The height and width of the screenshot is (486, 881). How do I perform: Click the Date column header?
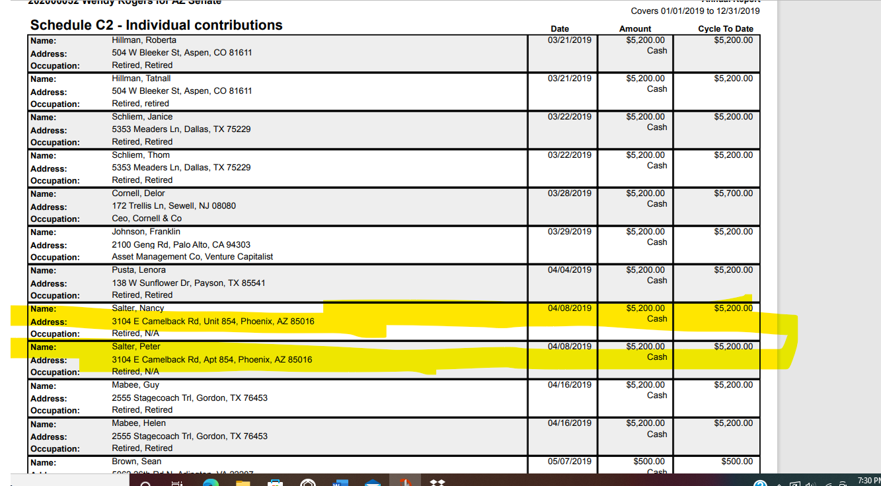point(560,29)
